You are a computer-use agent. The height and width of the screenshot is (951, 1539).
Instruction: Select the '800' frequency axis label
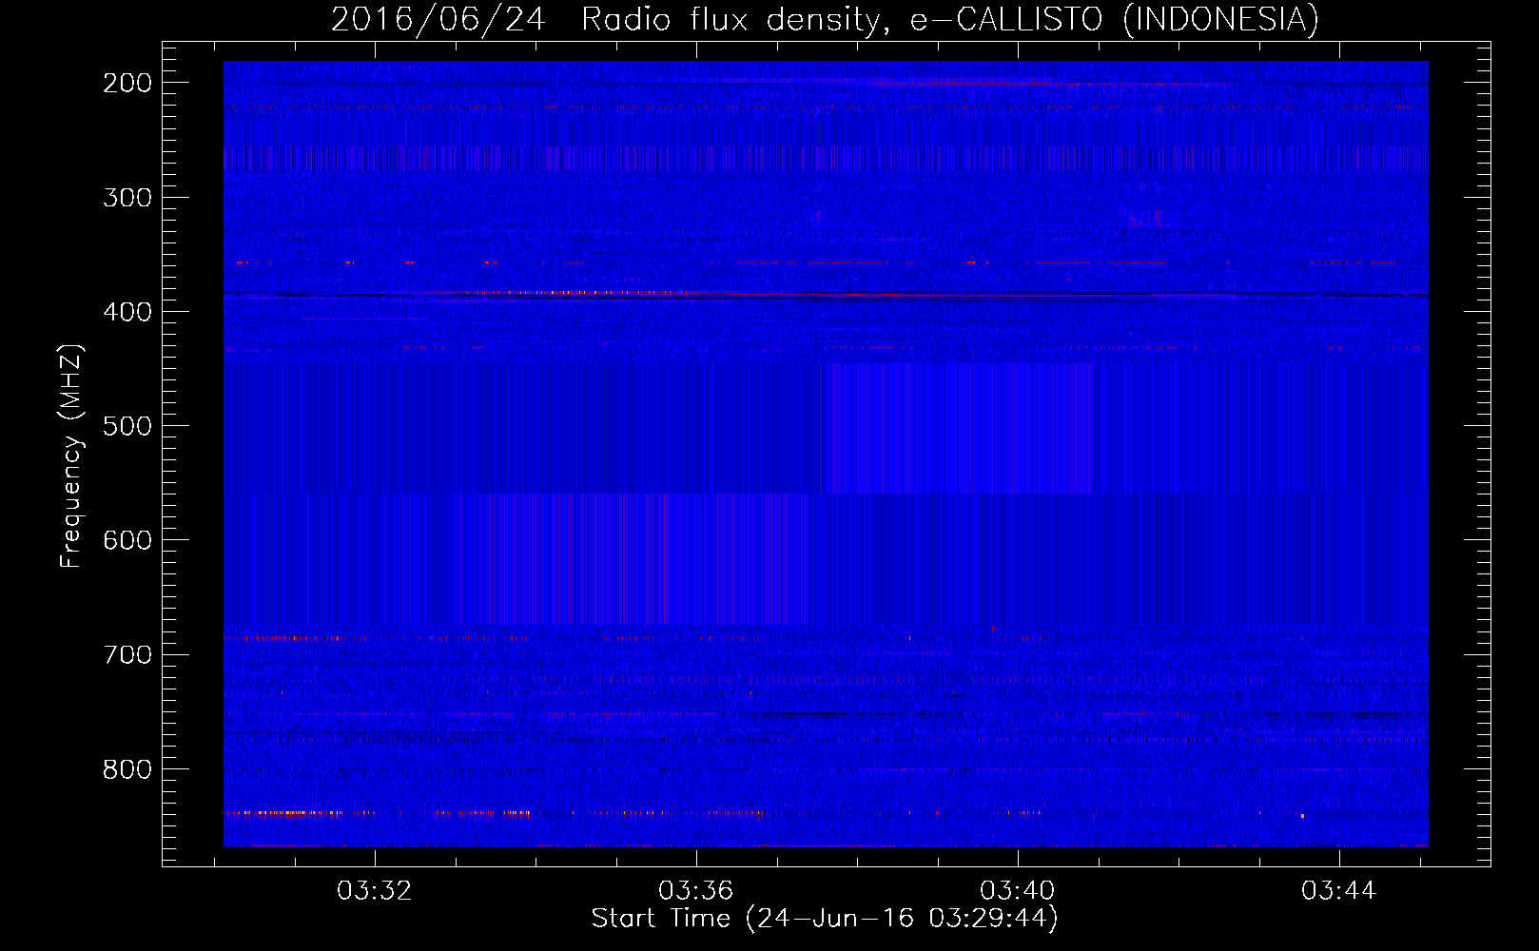pos(127,768)
